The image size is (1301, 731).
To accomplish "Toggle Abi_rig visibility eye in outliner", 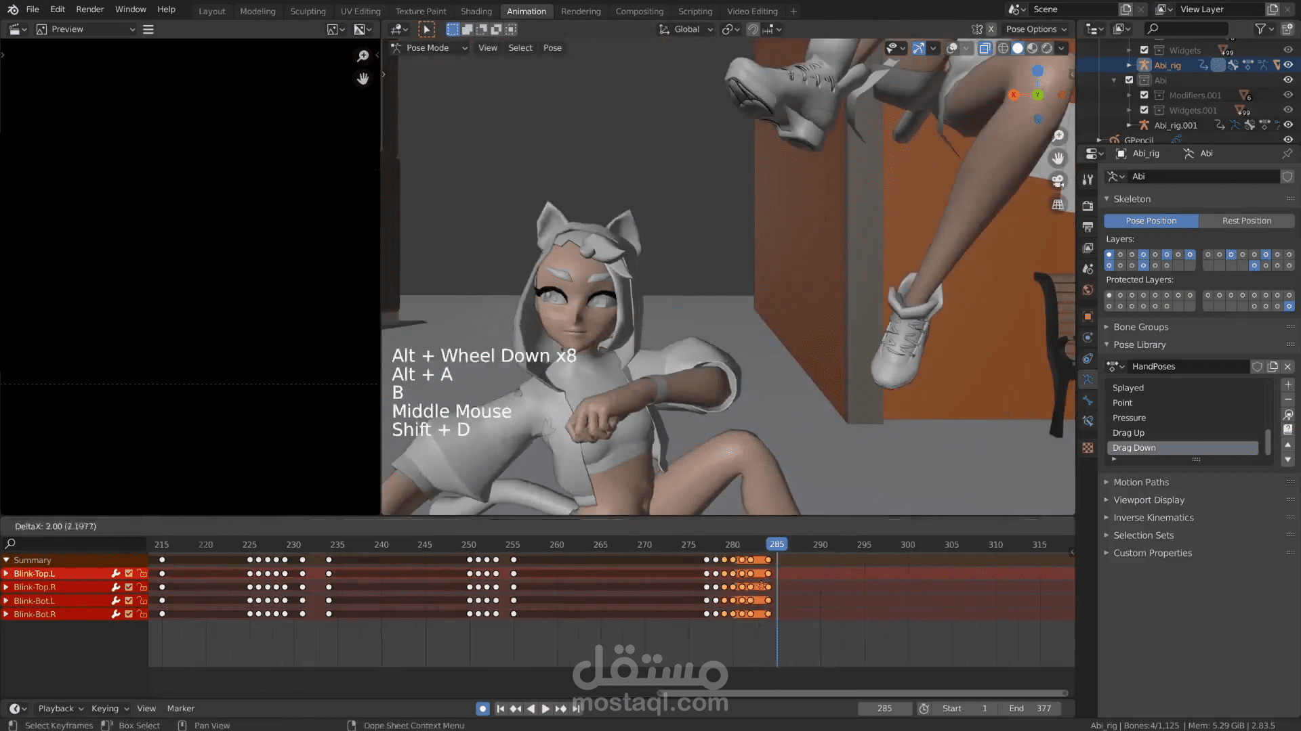I will pos(1288,65).
